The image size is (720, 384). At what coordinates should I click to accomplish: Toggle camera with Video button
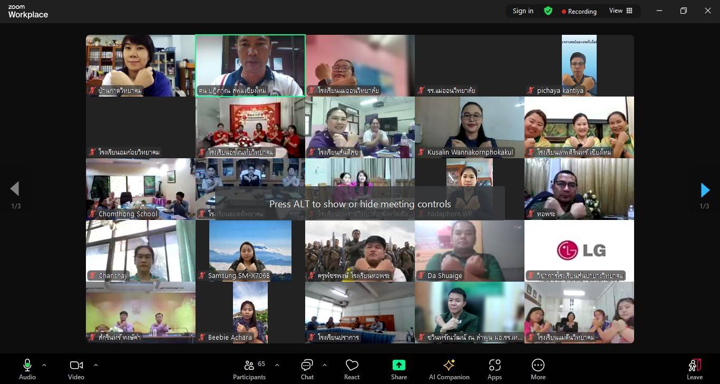click(x=76, y=369)
